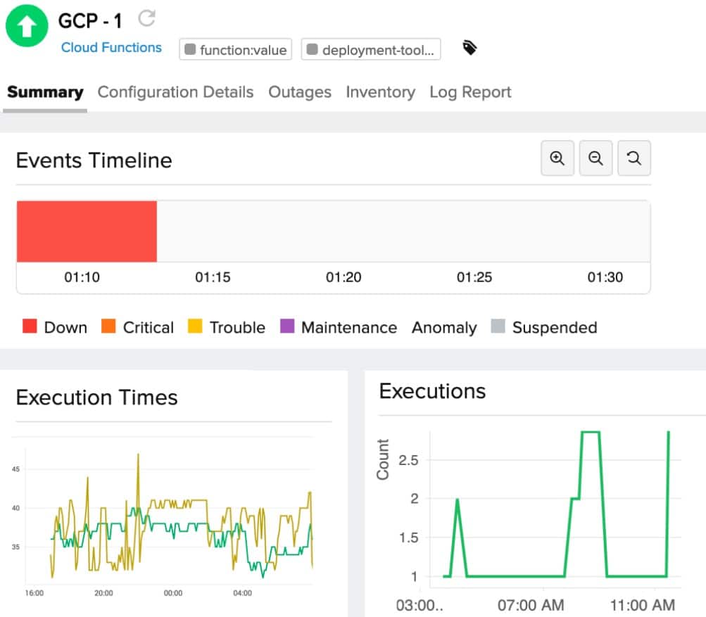Screen dimensions: 706x617
Task: Zoom in on the Events Timeline
Action: 557,158
